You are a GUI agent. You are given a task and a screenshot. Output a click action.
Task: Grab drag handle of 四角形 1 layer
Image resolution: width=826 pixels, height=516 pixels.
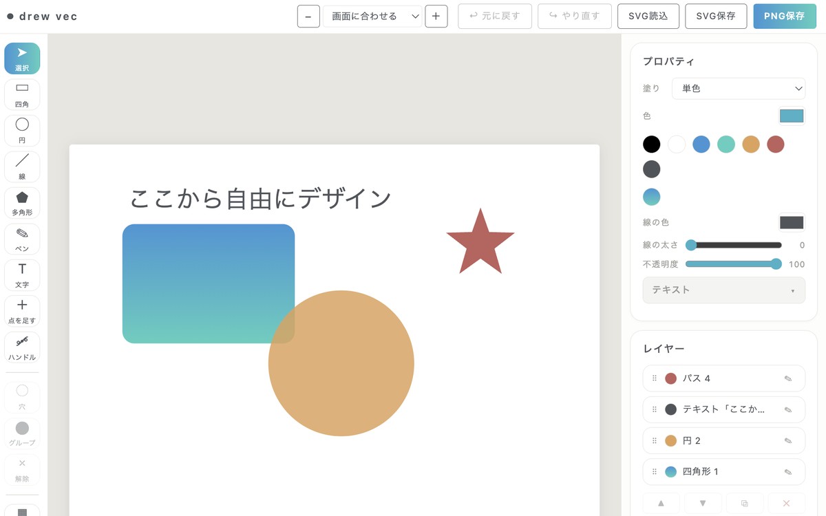click(655, 472)
